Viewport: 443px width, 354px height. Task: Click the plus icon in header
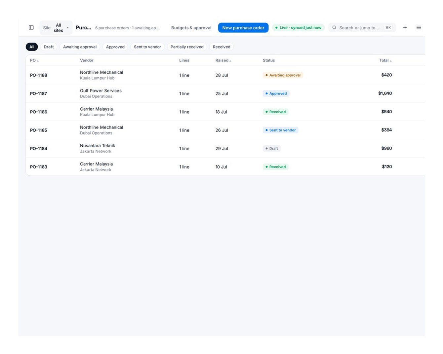tap(405, 27)
